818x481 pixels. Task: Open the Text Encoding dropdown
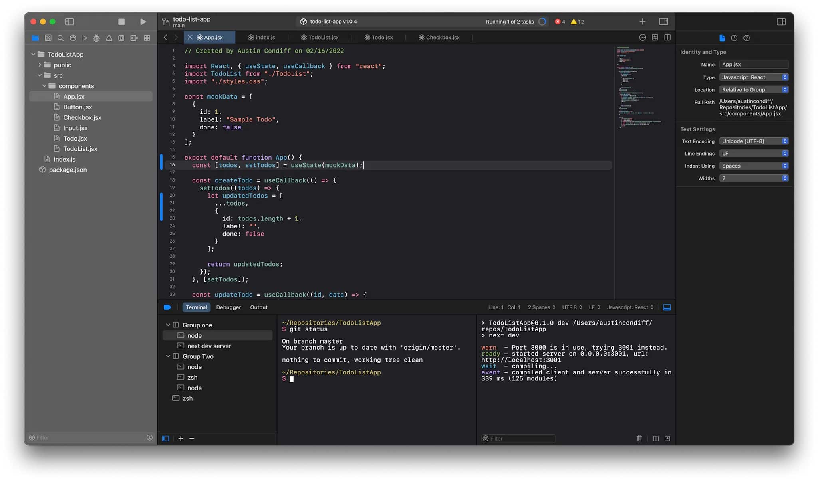[754, 141]
